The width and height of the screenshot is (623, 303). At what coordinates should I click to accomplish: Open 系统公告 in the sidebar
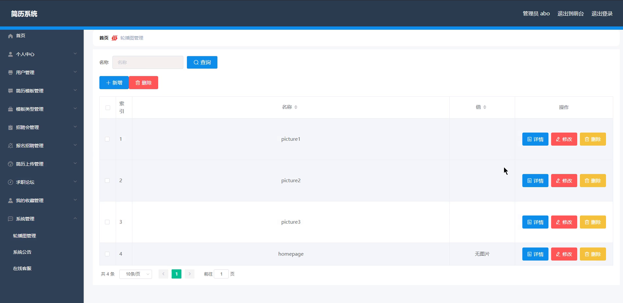[22, 252]
